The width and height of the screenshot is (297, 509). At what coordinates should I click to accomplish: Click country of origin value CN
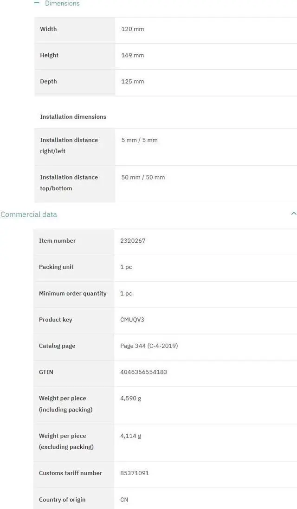pyautogui.click(x=124, y=500)
